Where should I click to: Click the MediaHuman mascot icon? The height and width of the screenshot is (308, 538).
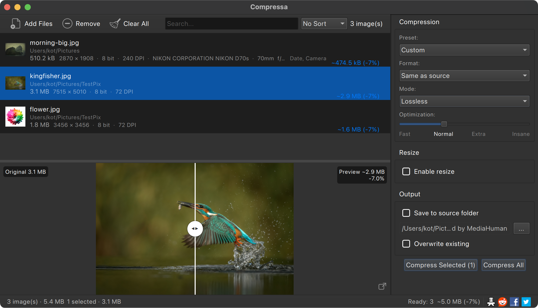491,302
